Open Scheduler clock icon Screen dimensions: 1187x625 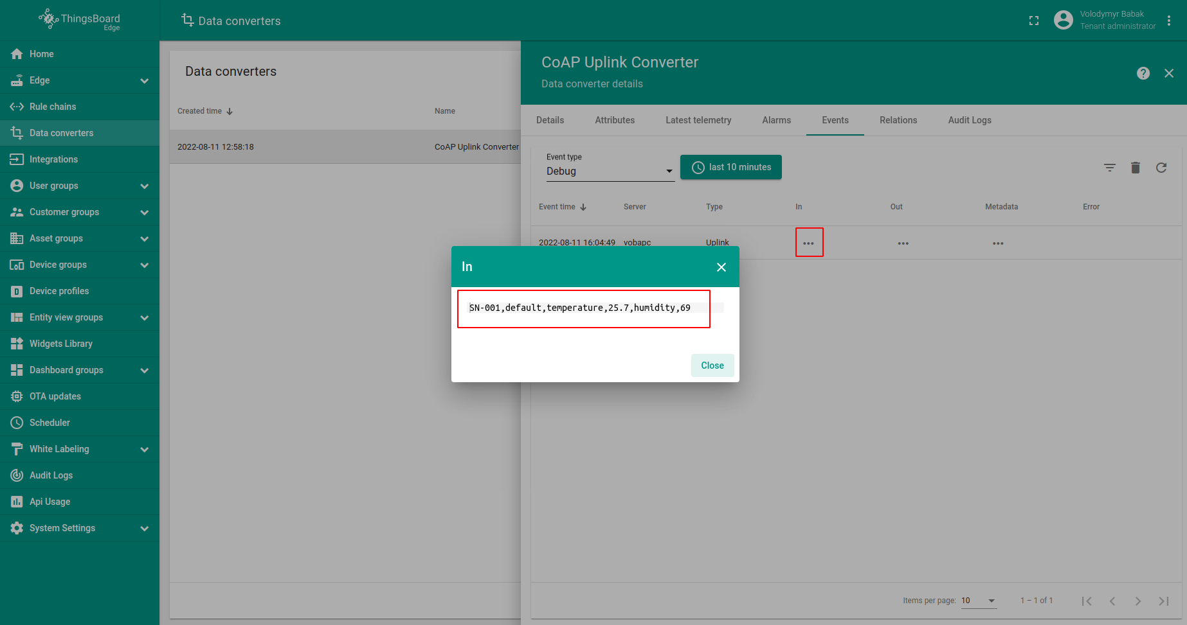(17, 423)
